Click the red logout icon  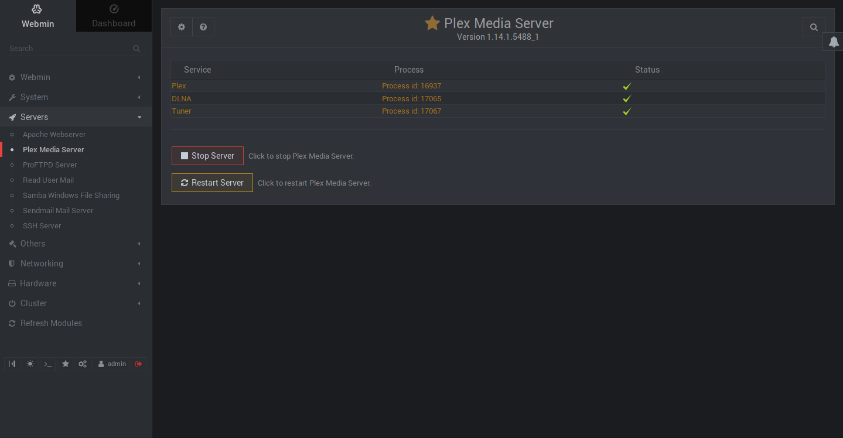tap(139, 364)
